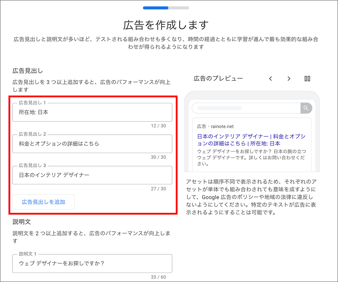Click the magnifier search icon in phone preview

(x=306, y=108)
